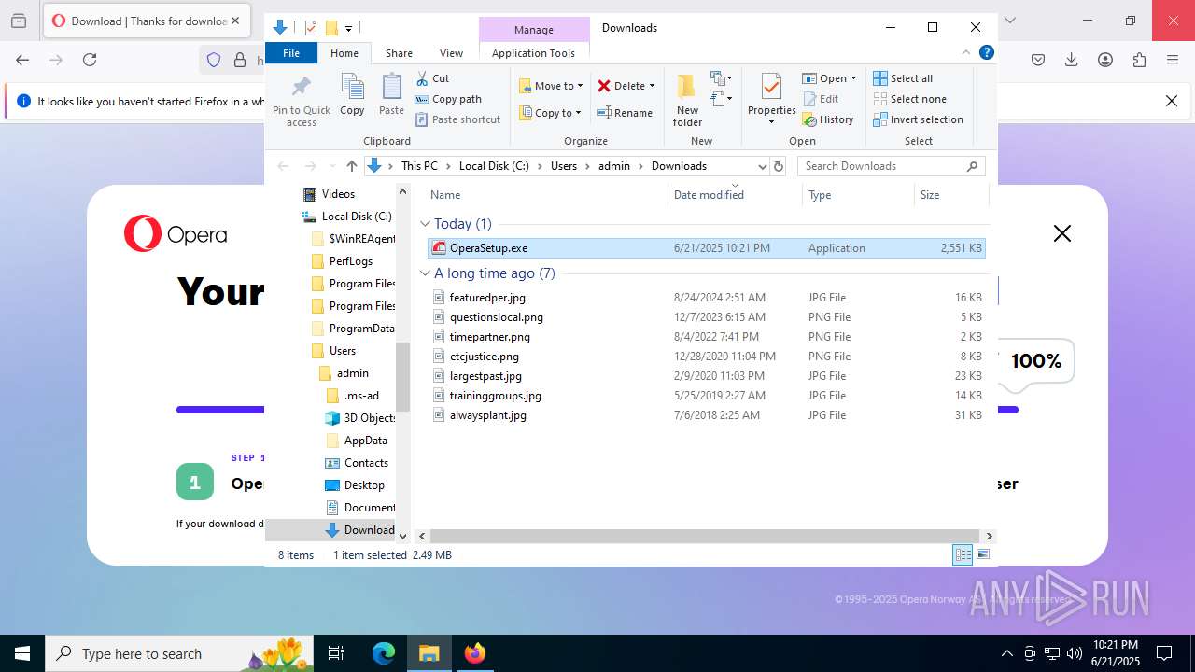Open Firefox Downloads panel icon
This screenshot has width=1195, height=672.
(x=1072, y=60)
